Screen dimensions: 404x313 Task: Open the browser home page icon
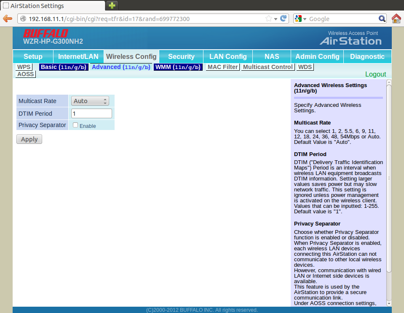(396, 19)
